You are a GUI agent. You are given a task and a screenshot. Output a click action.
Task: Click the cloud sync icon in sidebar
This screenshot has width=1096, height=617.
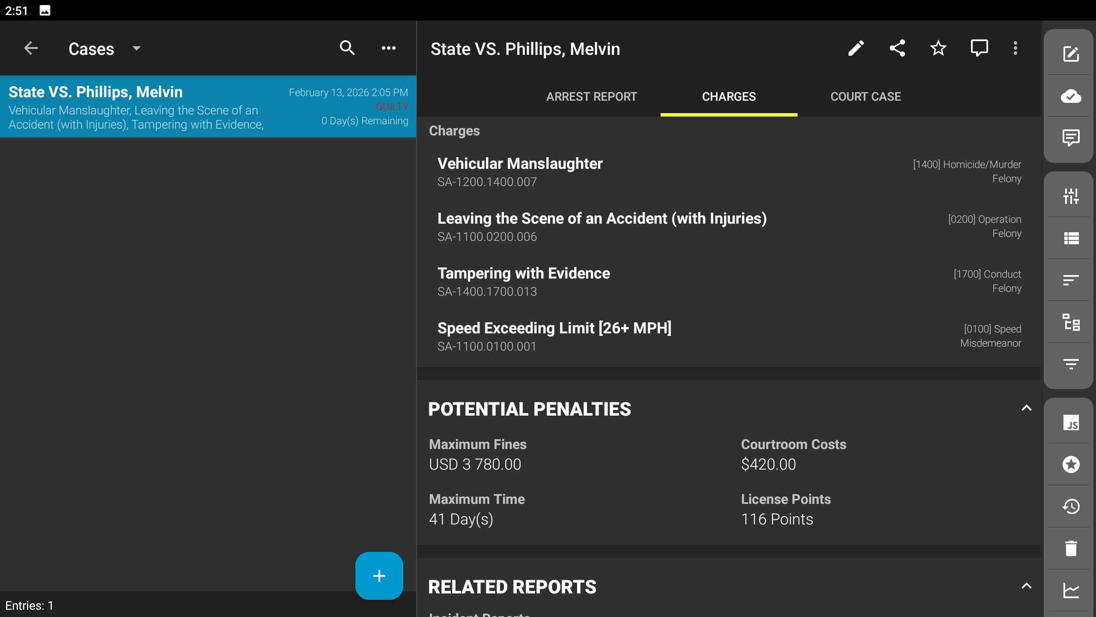click(x=1071, y=96)
